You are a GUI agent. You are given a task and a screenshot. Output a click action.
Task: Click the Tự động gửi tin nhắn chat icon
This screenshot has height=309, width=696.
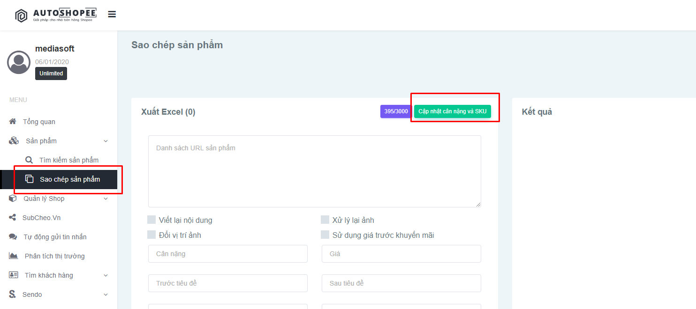[x=13, y=237]
